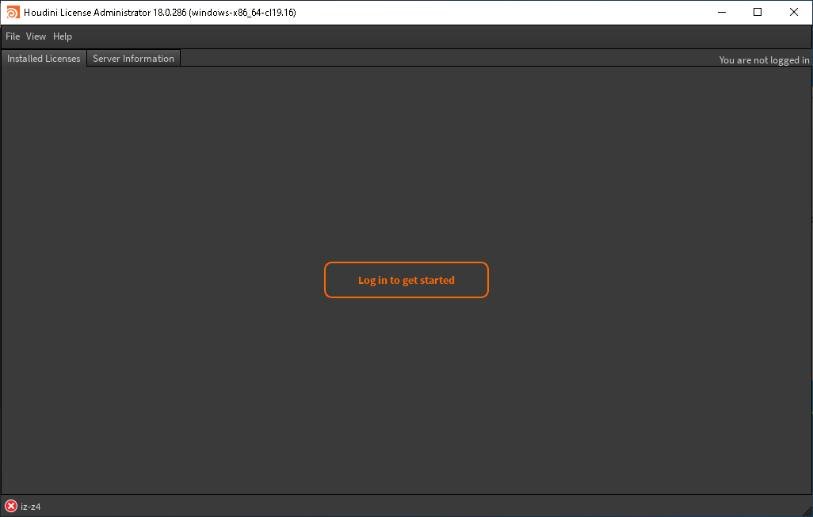This screenshot has width=813, height=517.
Task: Click blank title bar space left of minimize
Action: (515, 12)
